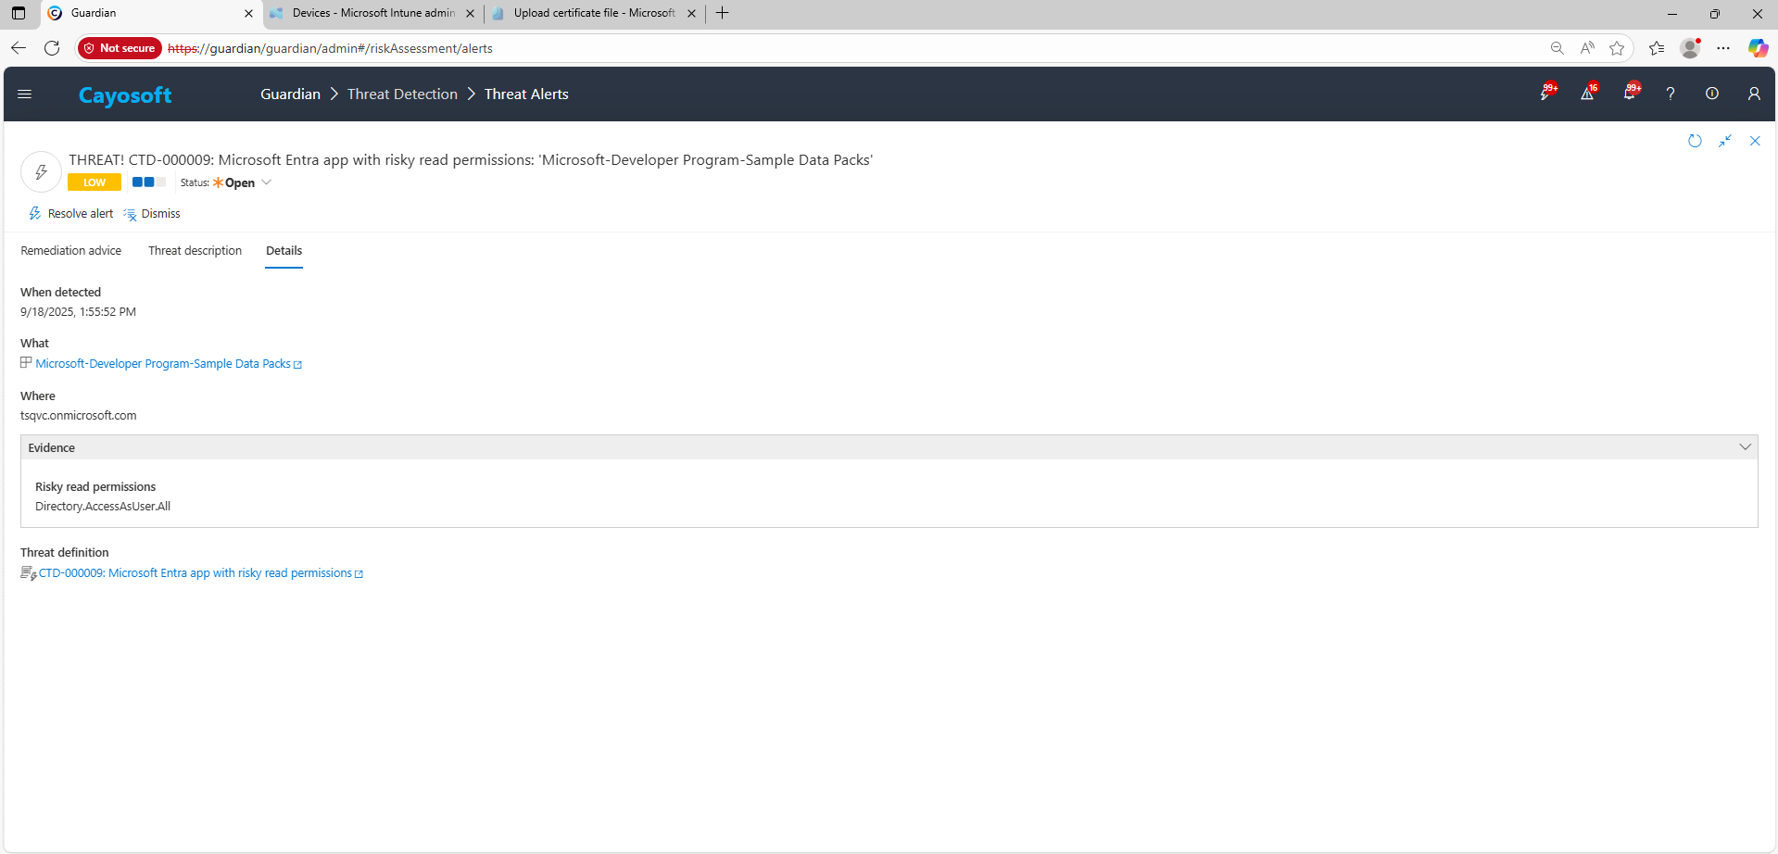
Task: Switch to Devices - Microsoft Intune browser tab
Action: [x=372, y=13]
